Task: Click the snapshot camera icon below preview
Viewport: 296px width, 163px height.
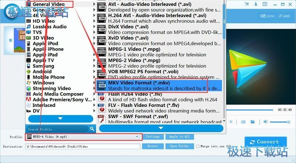Action: (x=244, y=122)
